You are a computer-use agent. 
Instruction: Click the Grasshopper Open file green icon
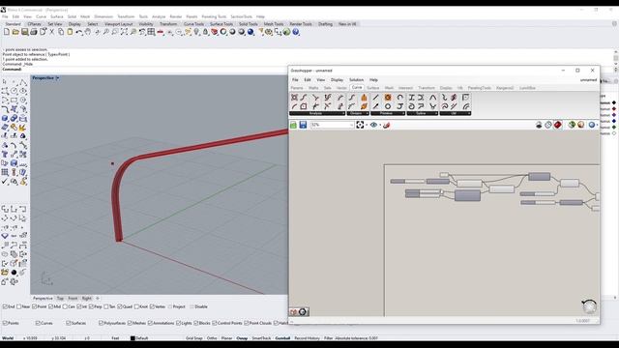(293, 125)
